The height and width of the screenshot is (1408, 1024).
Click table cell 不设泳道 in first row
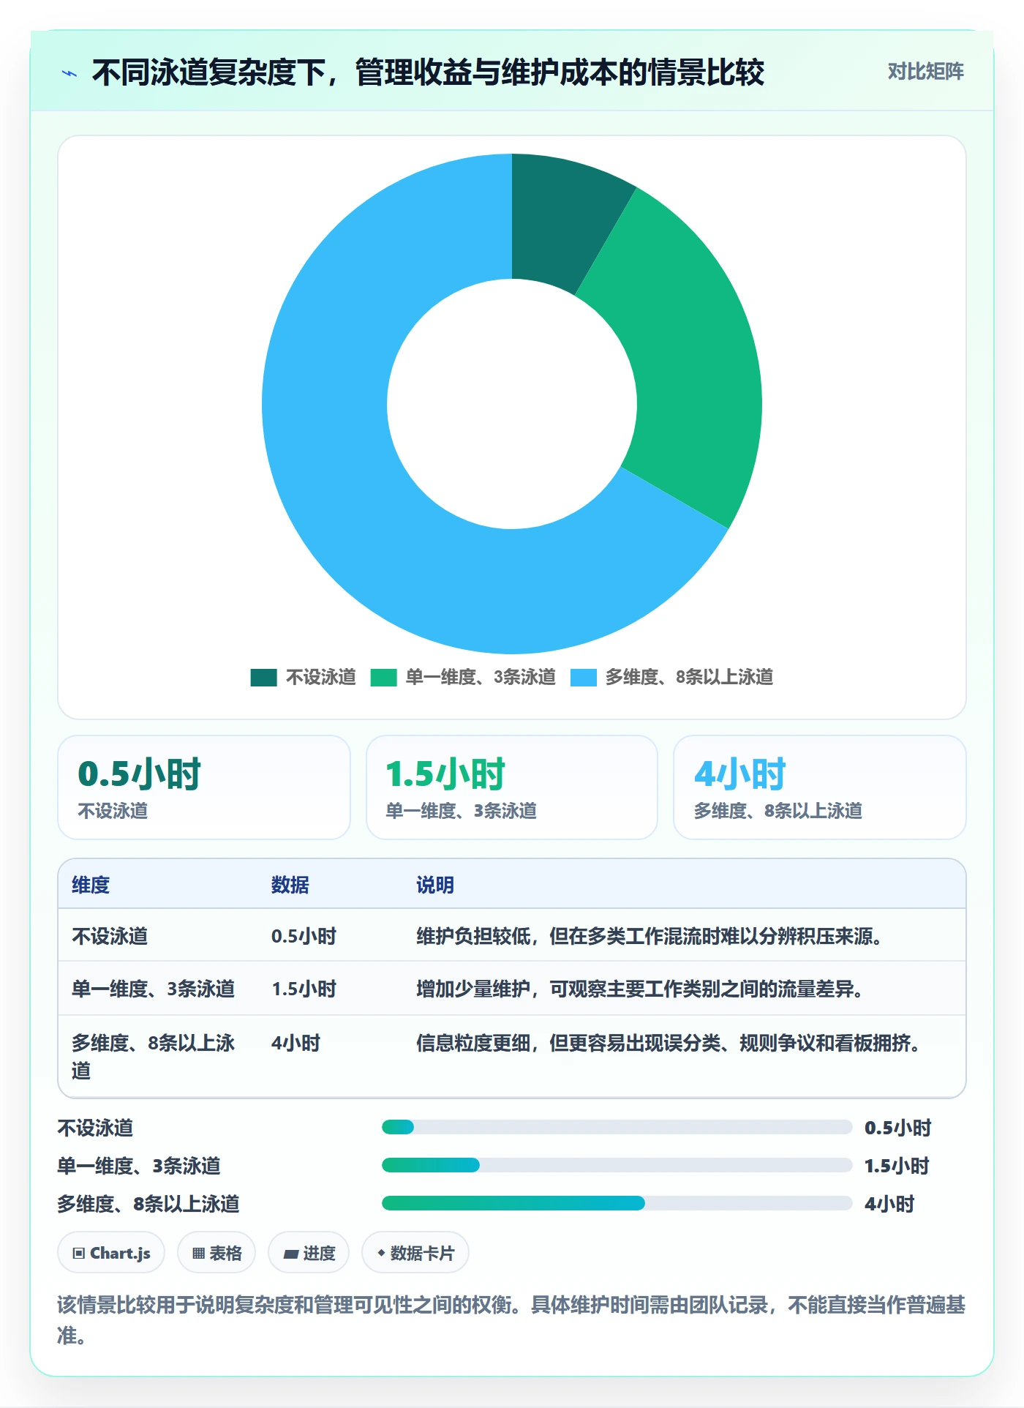110,936
